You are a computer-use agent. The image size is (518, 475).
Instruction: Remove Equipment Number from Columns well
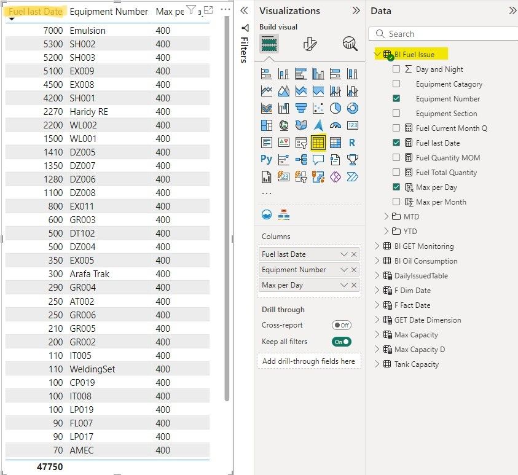pos(354,270)
